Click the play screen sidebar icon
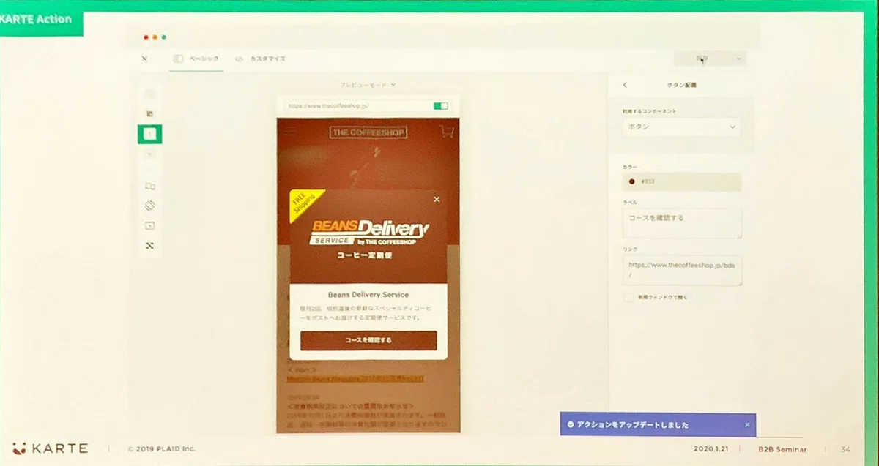 tap(150, 226)
